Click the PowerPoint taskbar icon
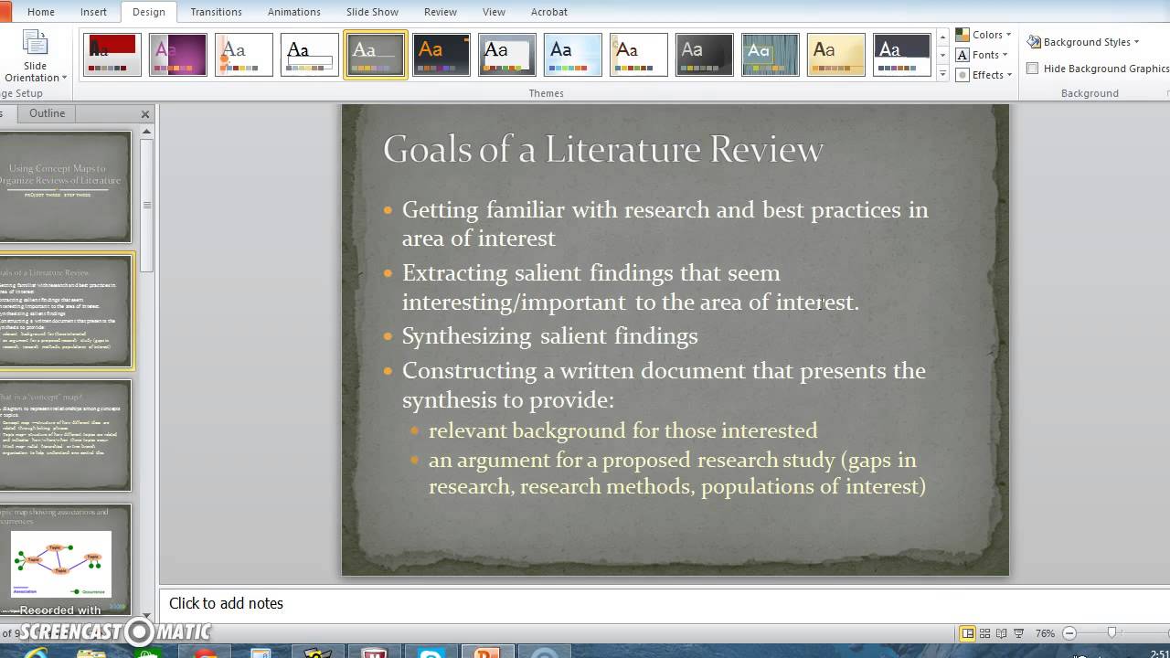The height and width of the screenshot is (658, 1170). click(x=487, y=652)
